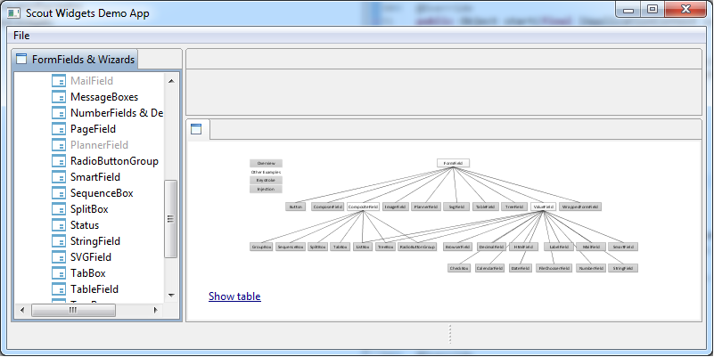Click the tree scrollbar down arrow

pos(171,296)
